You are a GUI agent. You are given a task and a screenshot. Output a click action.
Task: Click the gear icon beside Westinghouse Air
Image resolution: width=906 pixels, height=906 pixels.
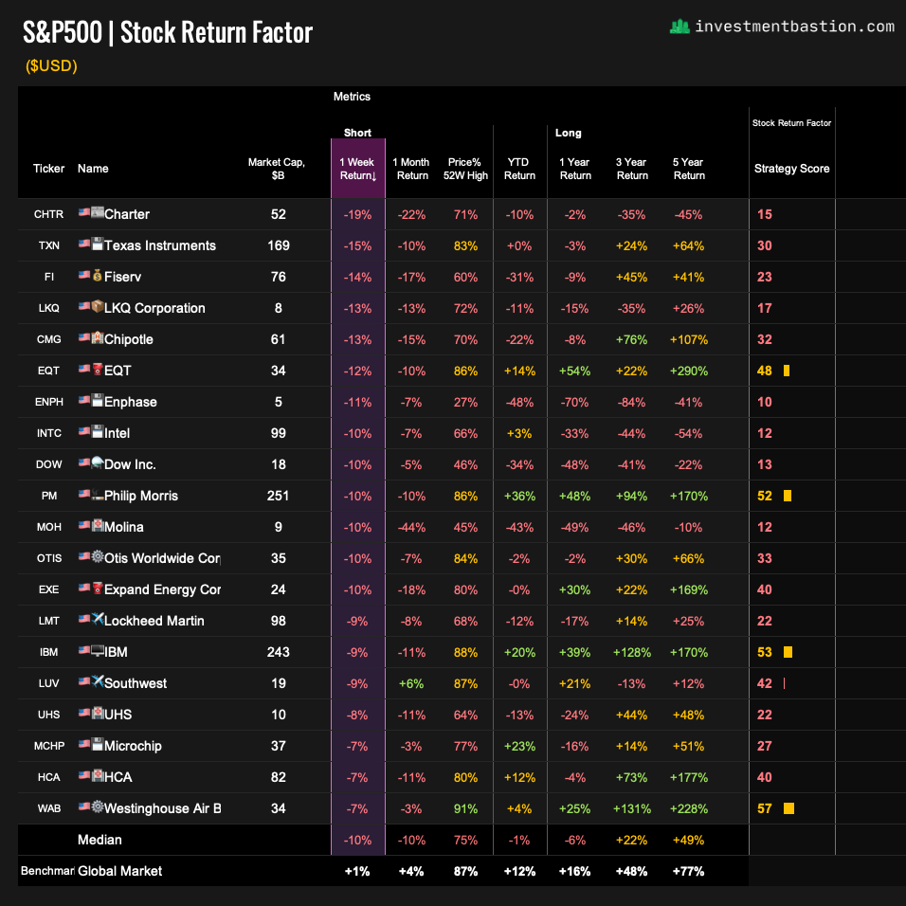point(98,806)
